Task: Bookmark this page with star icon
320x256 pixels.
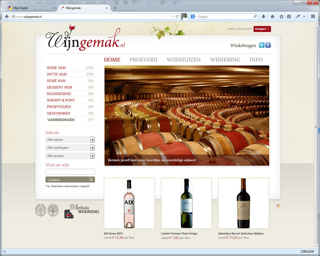Action: (x=281, y=16)
